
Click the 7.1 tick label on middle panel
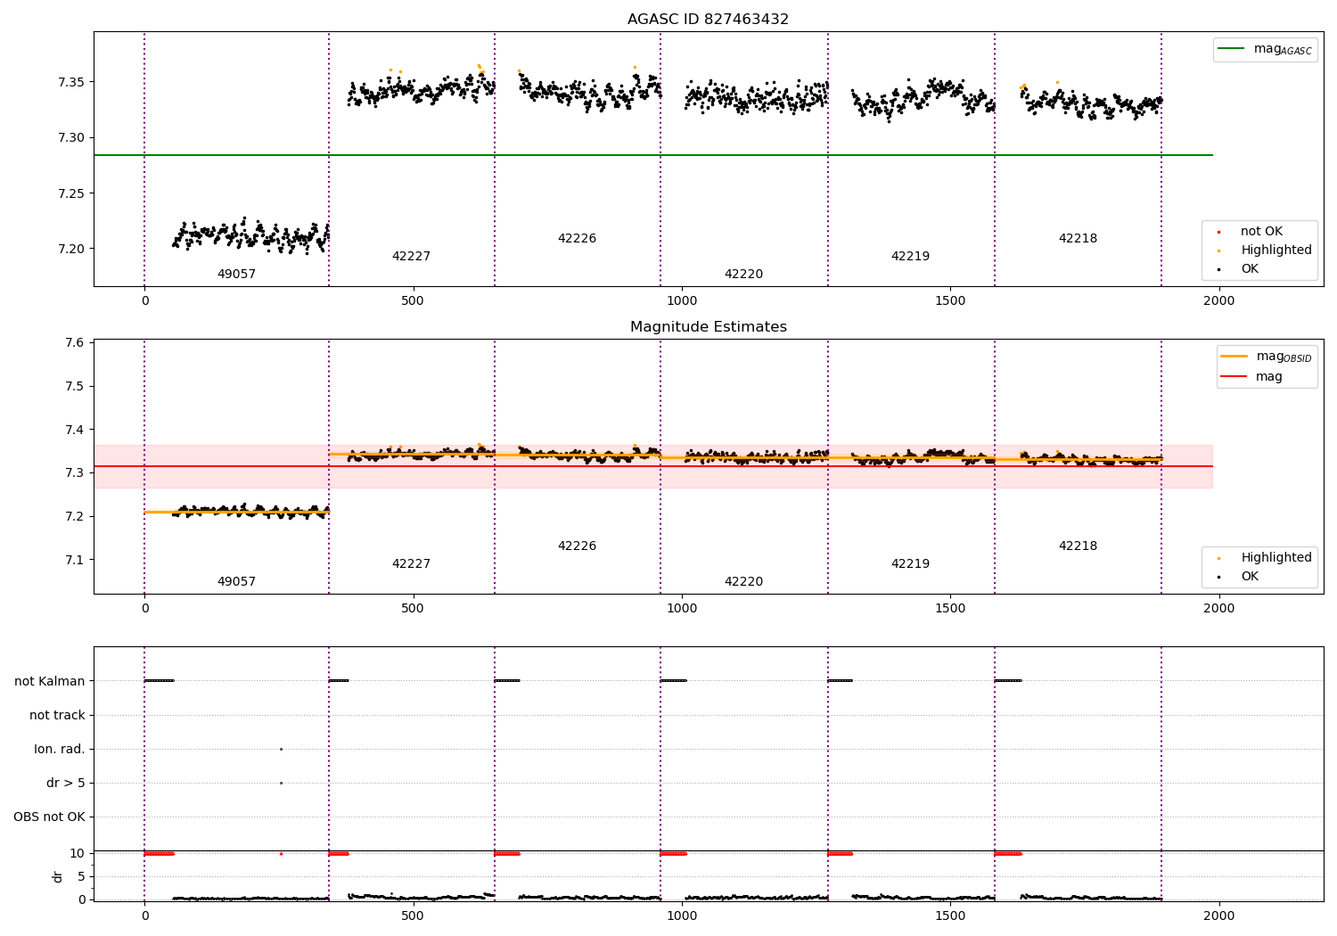point(75,560)
